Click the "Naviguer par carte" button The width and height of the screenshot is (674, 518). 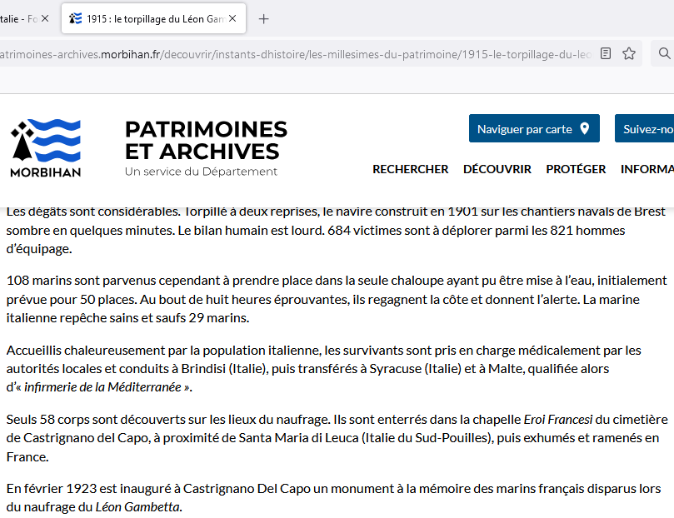pyautogui.click(x=533, y=128)
